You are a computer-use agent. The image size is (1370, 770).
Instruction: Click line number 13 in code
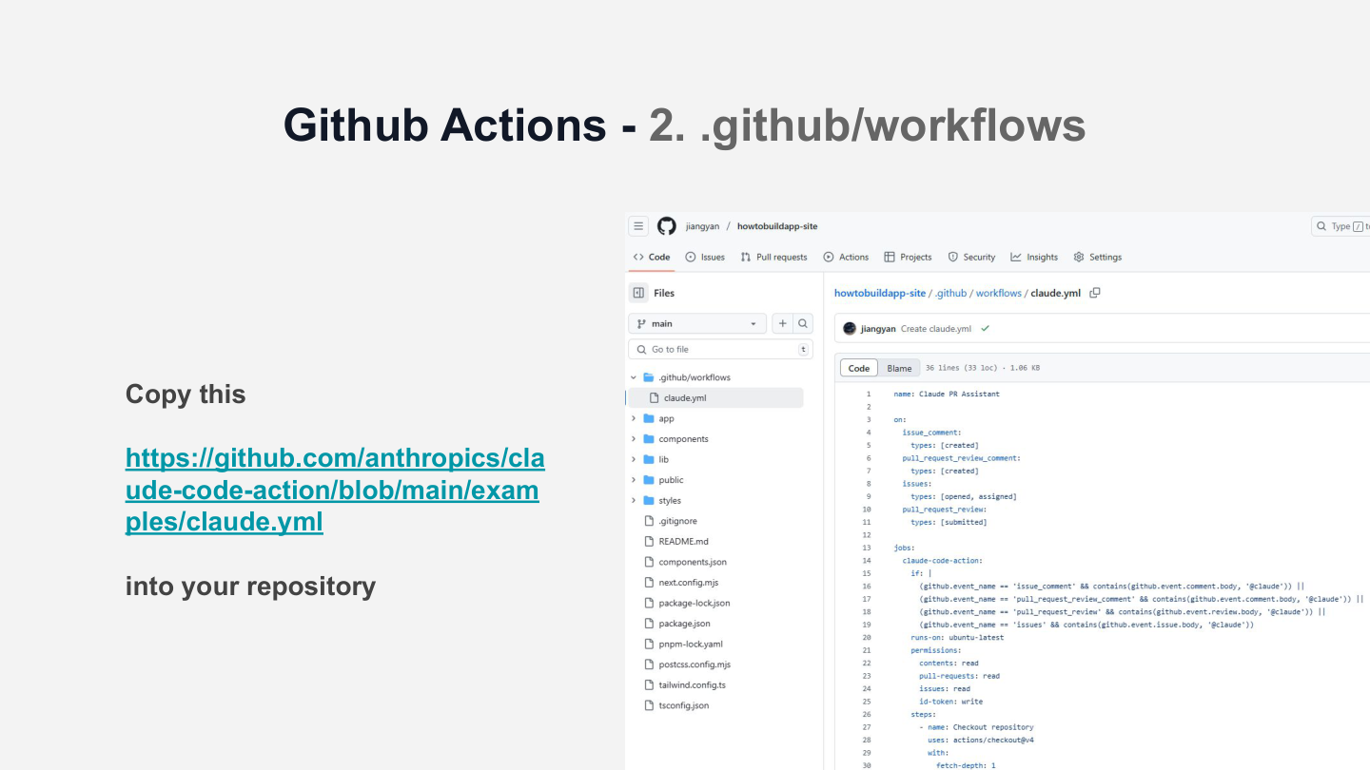click(867, 548)
